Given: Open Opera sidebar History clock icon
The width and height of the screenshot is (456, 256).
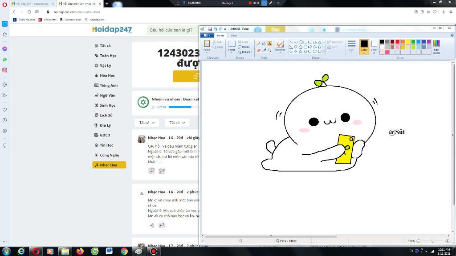Looking at the screenshot, I should [x=4, y=120].
